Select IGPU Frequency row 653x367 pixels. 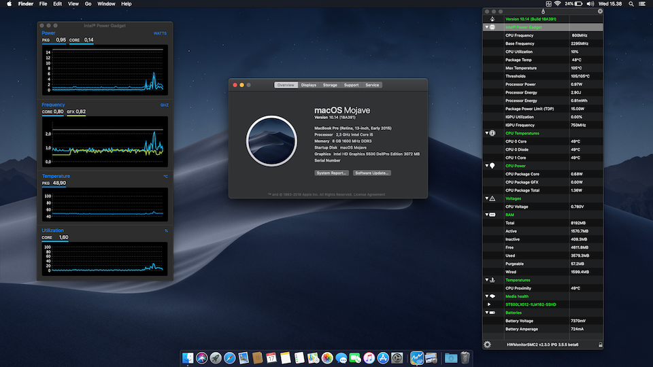tap(543, 125)
